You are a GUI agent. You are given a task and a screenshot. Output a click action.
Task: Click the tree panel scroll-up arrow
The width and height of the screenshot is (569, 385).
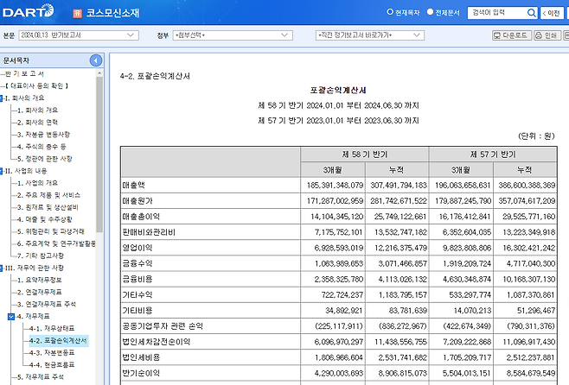point(99,73)
